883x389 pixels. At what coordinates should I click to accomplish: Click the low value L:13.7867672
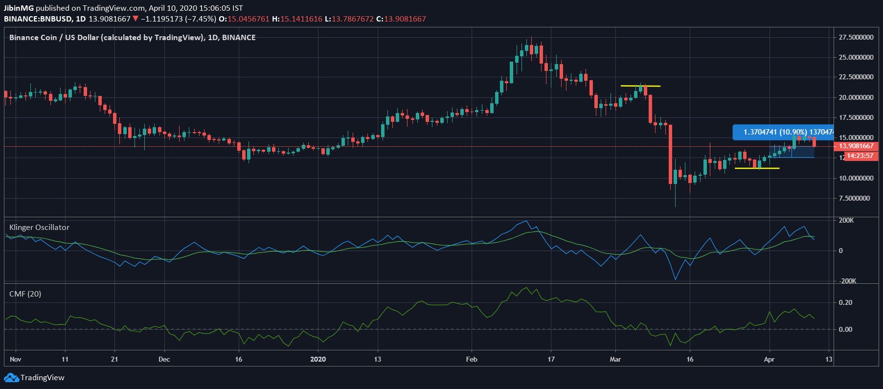tap(349, 19)
